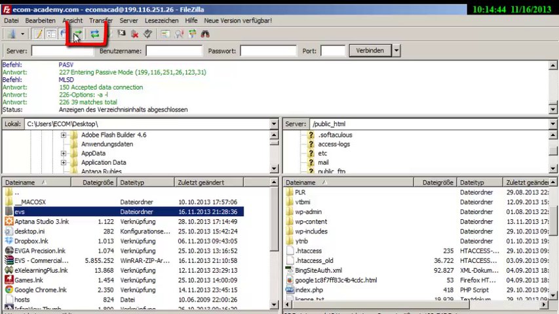The image size is (559, 314).
Task: Open the Site Manager icon
Action: point(12,34)
